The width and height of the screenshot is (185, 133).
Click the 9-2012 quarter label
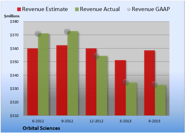pos(67,121)
